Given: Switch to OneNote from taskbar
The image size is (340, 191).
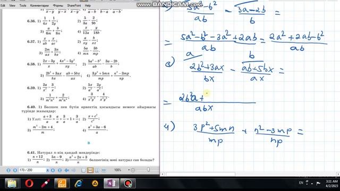Looking at the screenshot, I should pos(111,184).
